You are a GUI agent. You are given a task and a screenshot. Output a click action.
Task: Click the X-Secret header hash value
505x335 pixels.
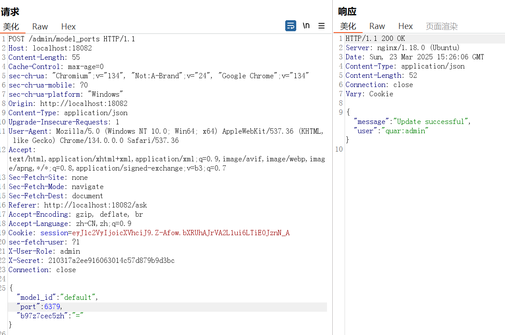[111, 261]
